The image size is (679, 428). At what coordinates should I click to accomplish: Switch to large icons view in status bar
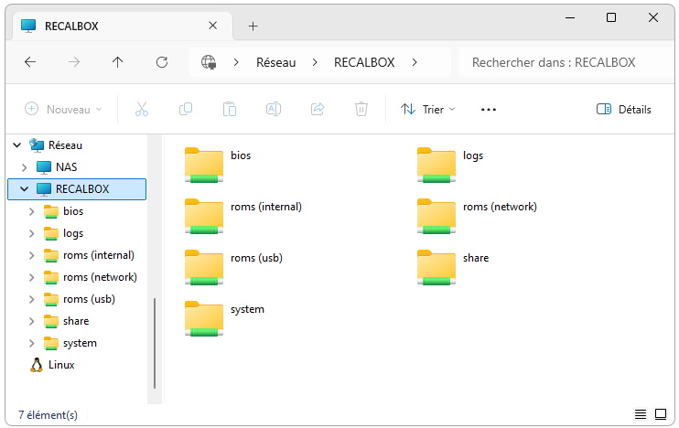point(661,414)
